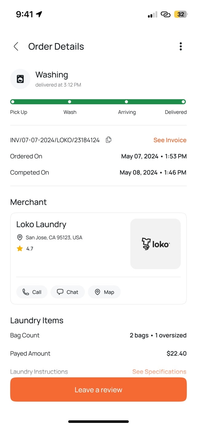The width and height of the screenshot is (197, 427).
Task: Go back using the left chevron arrow
Action: point(16,47)
